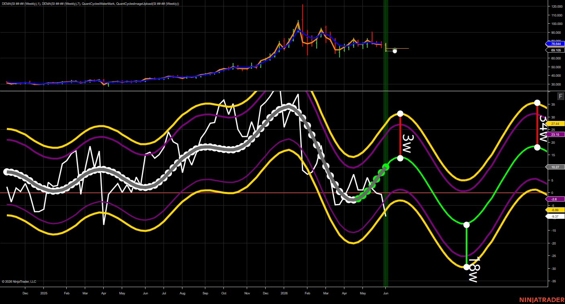Image resolution: width=565 pixels, height=304 pixels.
Task: Click the 2026 label on the time axis
Action: coord(284,293)
